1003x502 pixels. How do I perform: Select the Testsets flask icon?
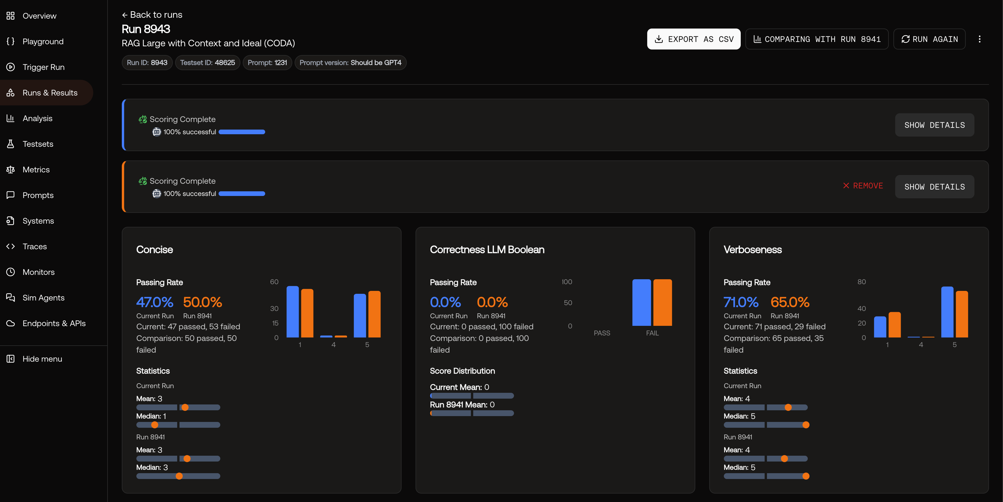pos(10,144)
